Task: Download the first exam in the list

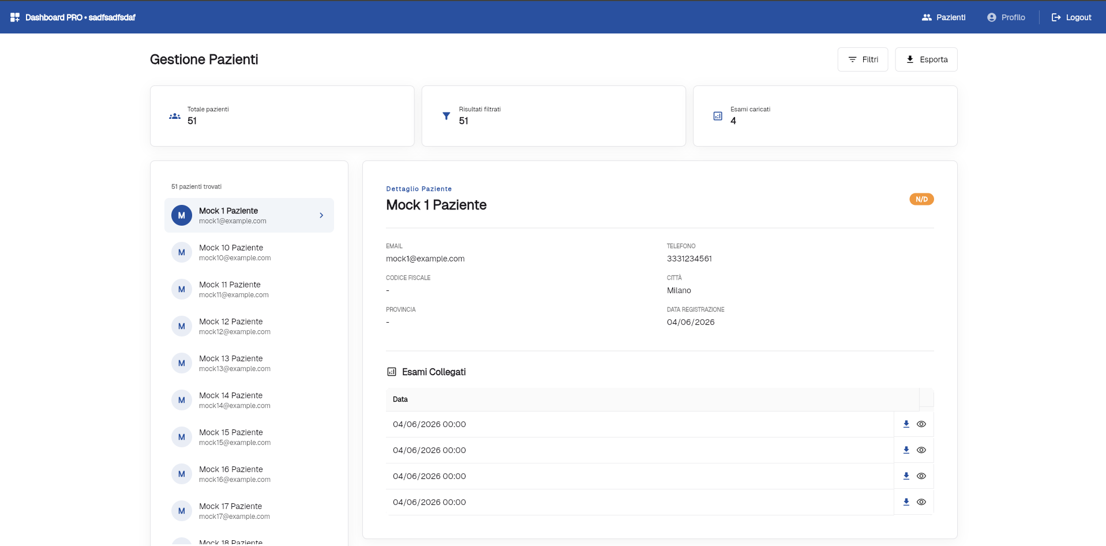Action: click(906, 424)
